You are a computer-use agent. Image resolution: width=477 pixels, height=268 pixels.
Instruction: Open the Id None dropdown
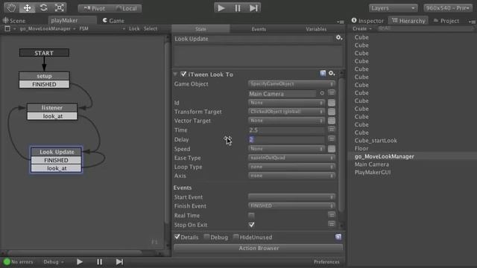click(286, 103)
